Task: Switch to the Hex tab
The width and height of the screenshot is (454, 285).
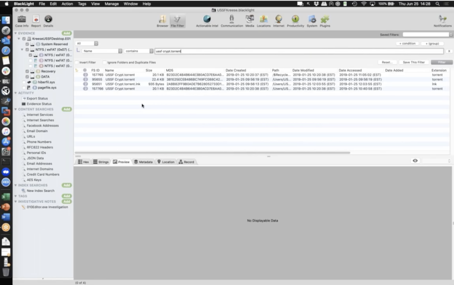Action: (x=83, y=162)
